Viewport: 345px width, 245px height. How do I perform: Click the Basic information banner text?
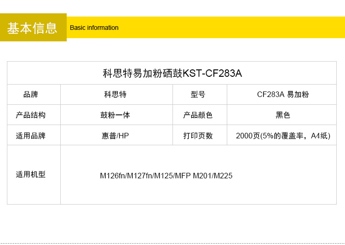[x=94, y=28]
